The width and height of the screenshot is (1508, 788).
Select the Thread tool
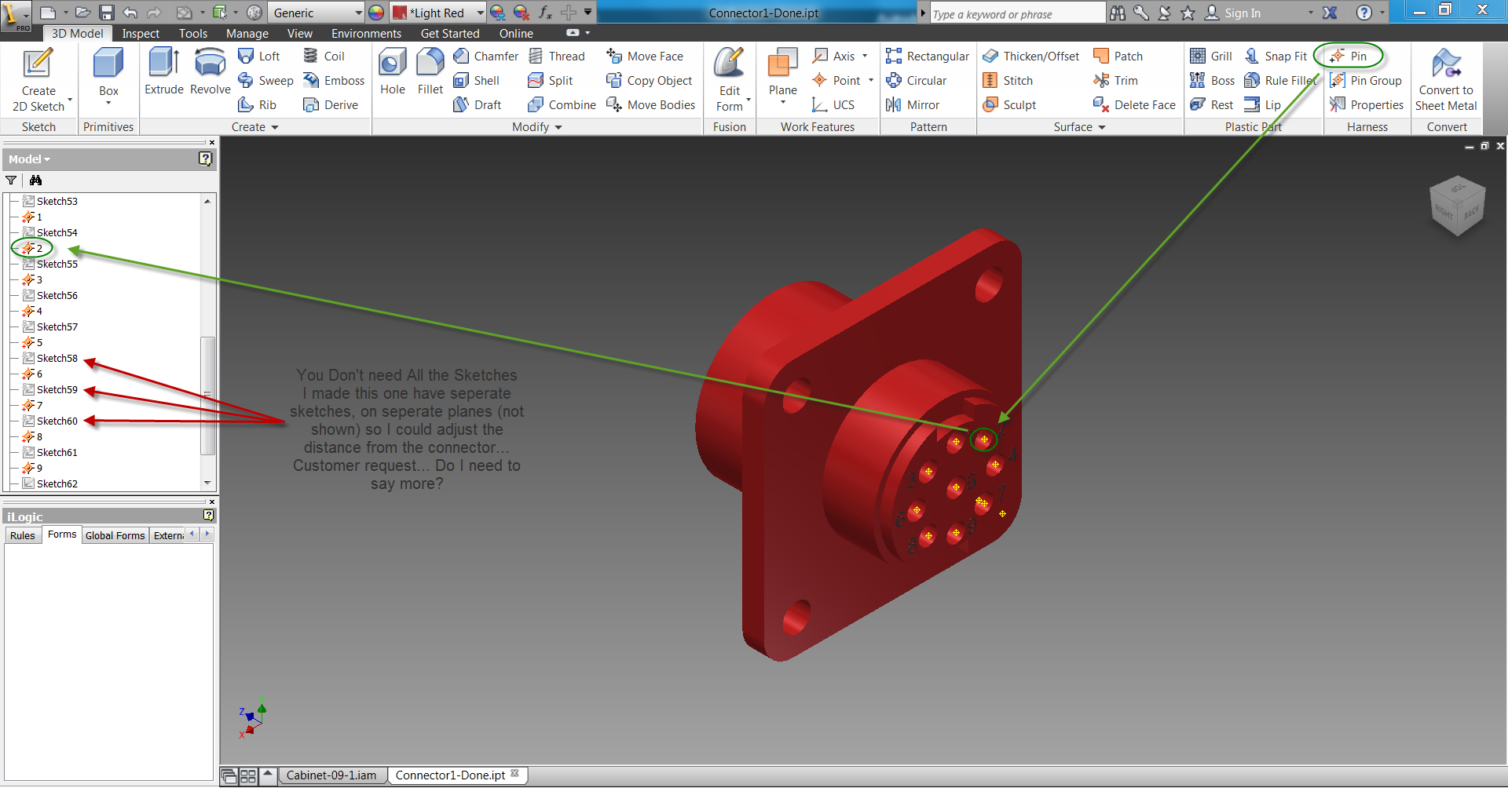[558, 56]
